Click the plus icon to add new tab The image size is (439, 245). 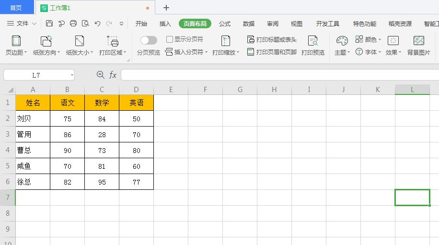coord(166,8)
